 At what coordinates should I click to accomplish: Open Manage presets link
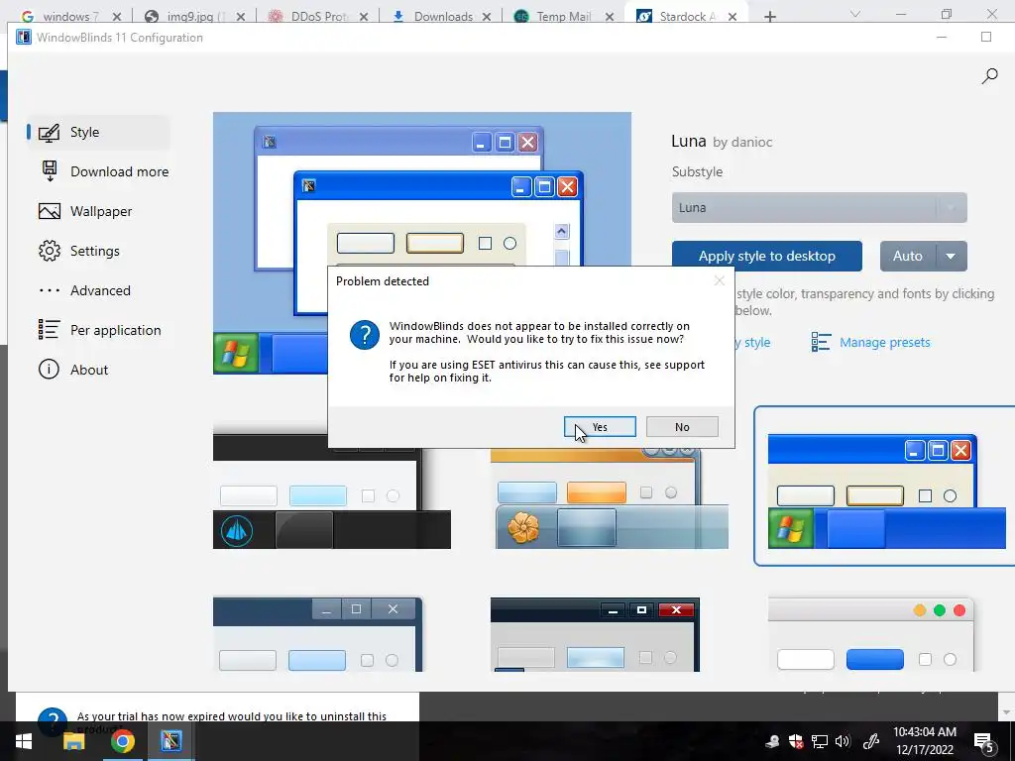[x=885, y=342]
